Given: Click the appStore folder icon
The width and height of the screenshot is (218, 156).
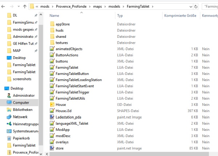Looking at the screenshot, I should point(53,24).
